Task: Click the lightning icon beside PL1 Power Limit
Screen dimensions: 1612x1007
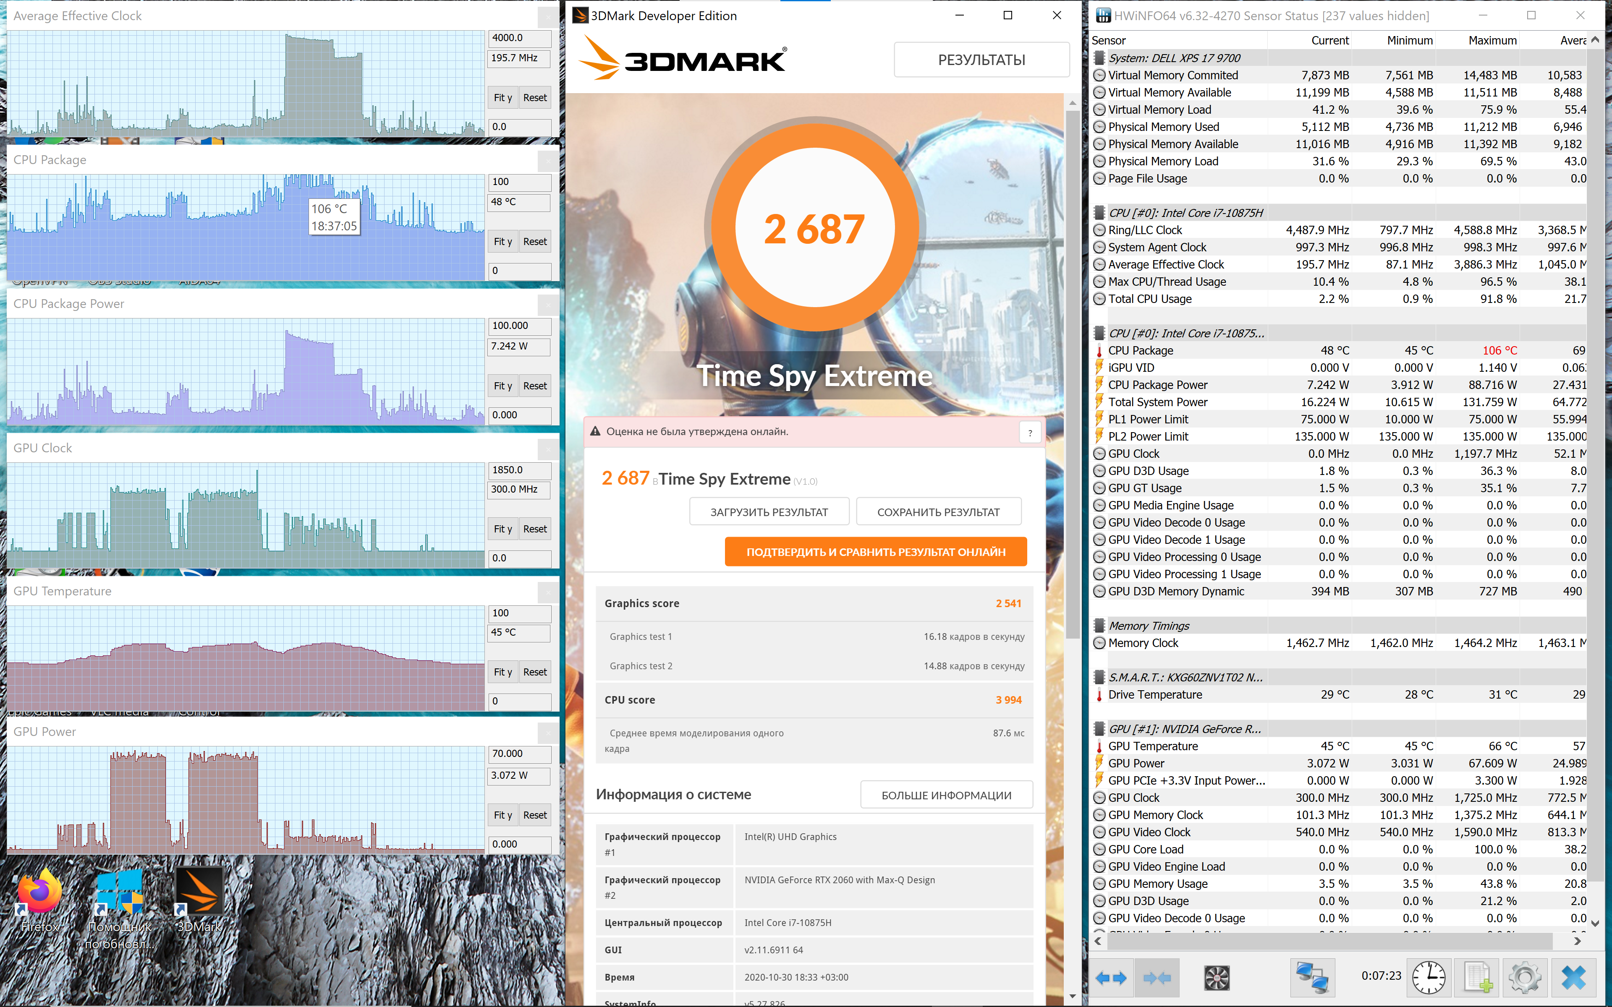Action: pos(1099,419)
